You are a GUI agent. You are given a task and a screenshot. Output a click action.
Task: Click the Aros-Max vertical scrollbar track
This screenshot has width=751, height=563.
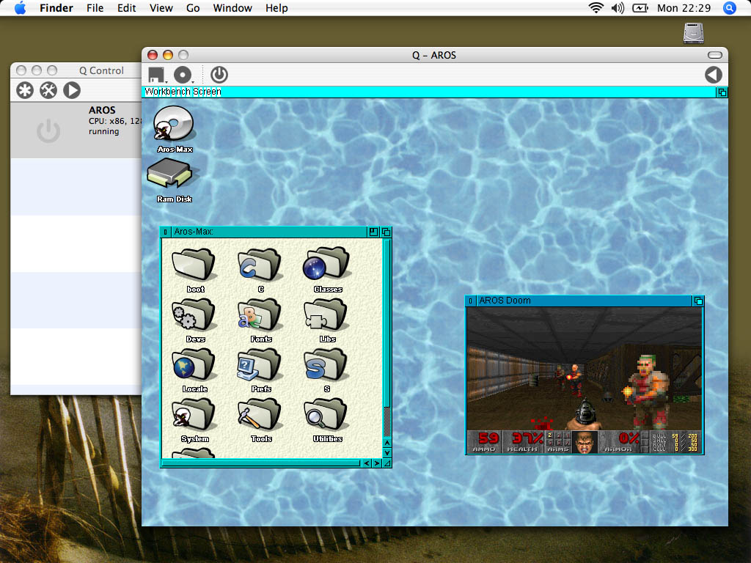[x=387, y=337]
